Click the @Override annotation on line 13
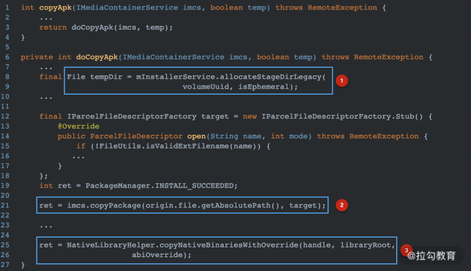471x271 pixels. tap(79, 127)
